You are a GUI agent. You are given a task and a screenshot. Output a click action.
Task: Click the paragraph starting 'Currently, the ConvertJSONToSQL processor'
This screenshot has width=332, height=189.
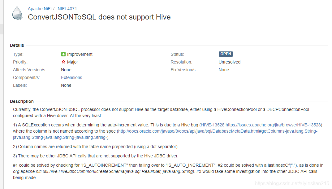[x=161, y=112]
